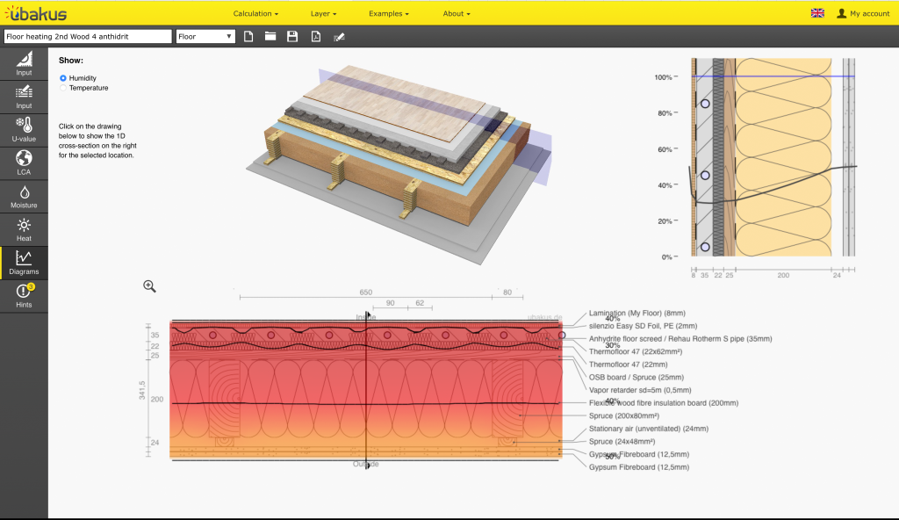
Task: Expand the Calculation menu
Action: coord(255,14)
